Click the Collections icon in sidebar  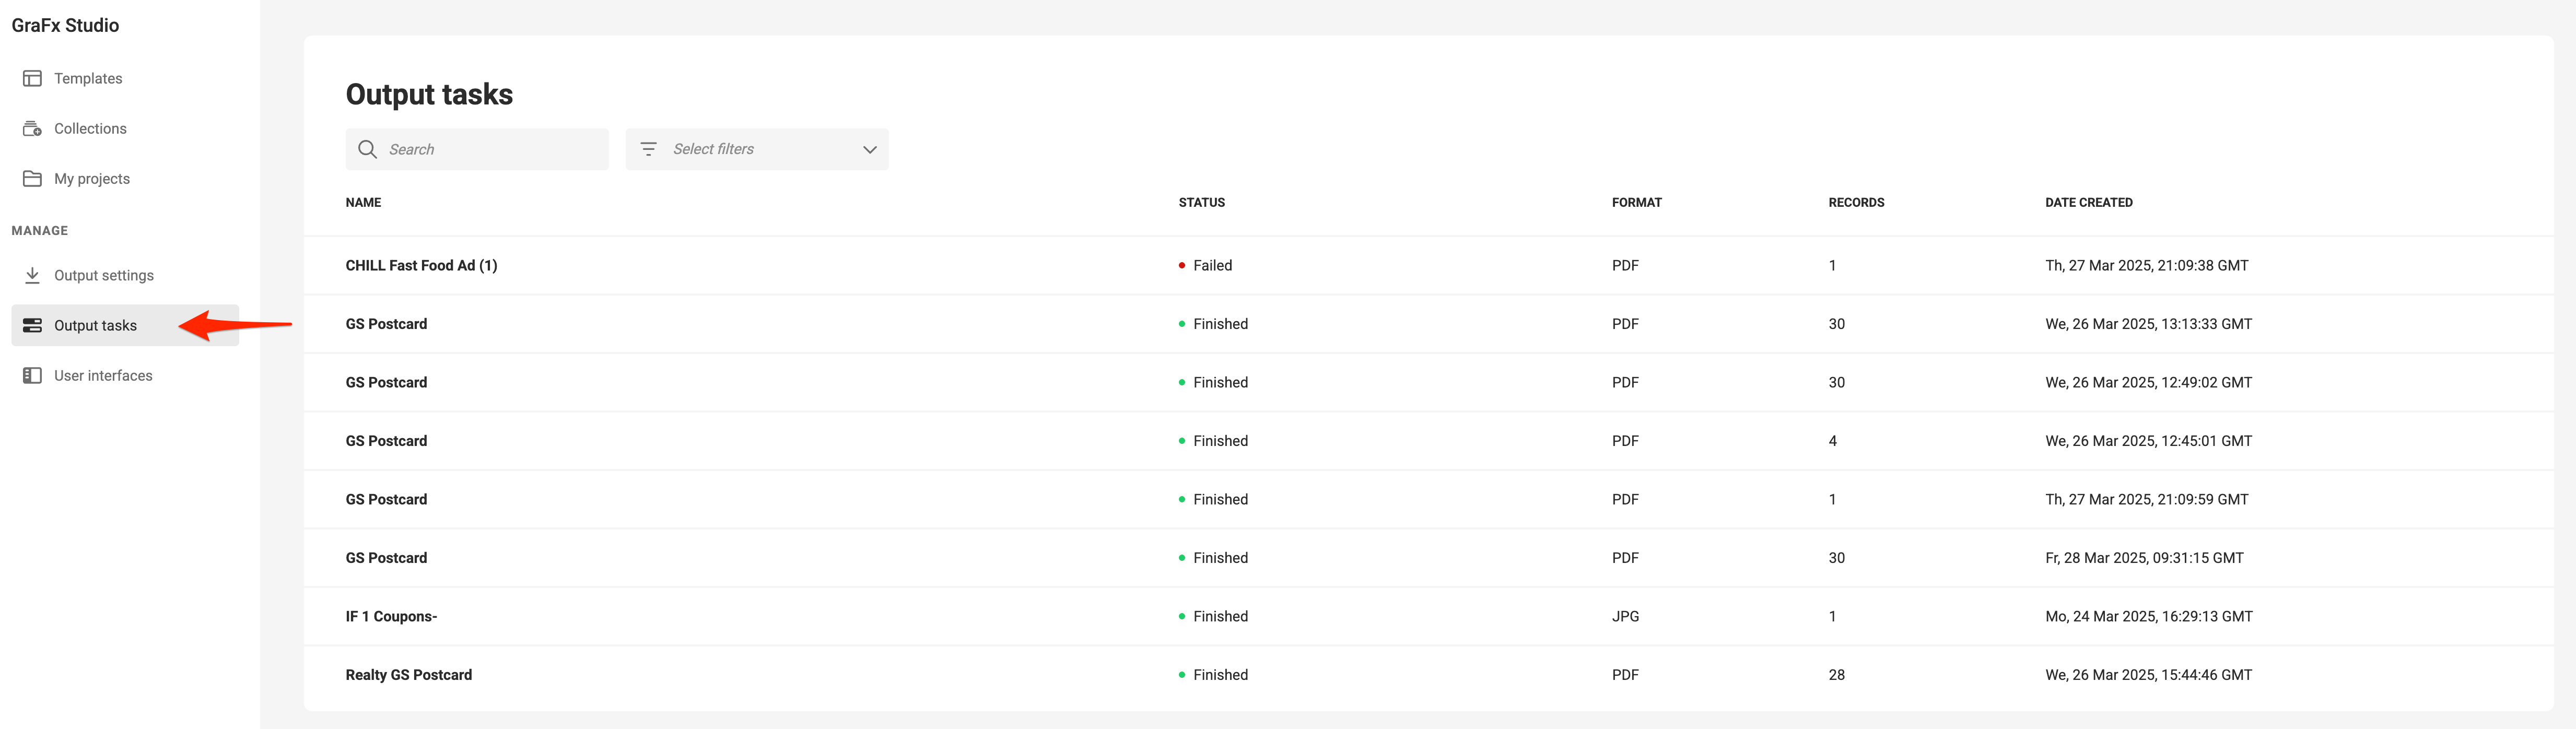click(32, 128)
